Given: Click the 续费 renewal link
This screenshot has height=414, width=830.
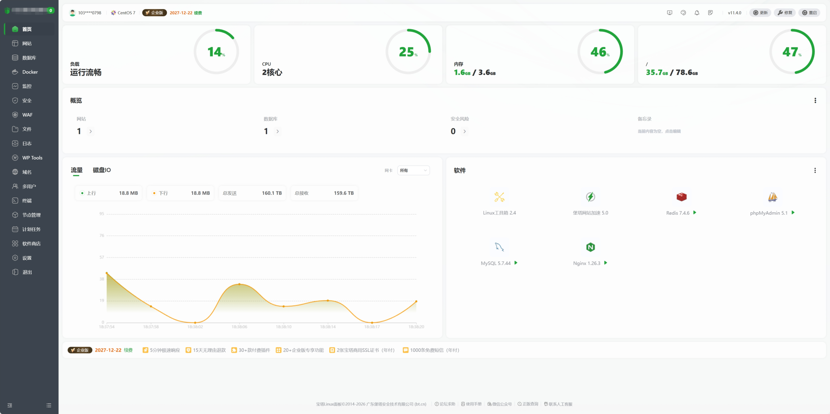Looking at the screenshot, I should 198,13.
